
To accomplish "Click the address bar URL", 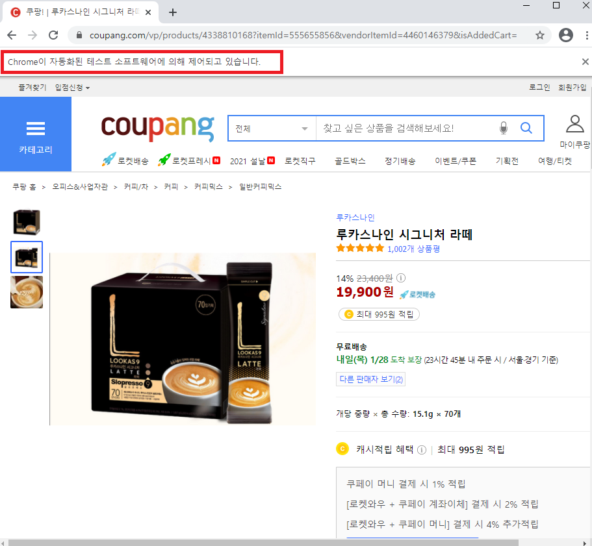I will [x=303, y=35].
